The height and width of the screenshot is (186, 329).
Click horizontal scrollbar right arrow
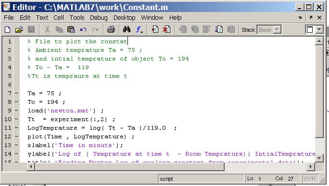pos(311,167)
